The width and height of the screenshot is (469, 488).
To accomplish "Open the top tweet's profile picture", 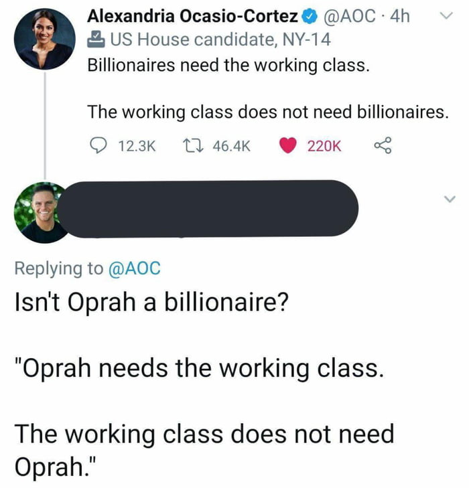I will [x=45, y=40].
